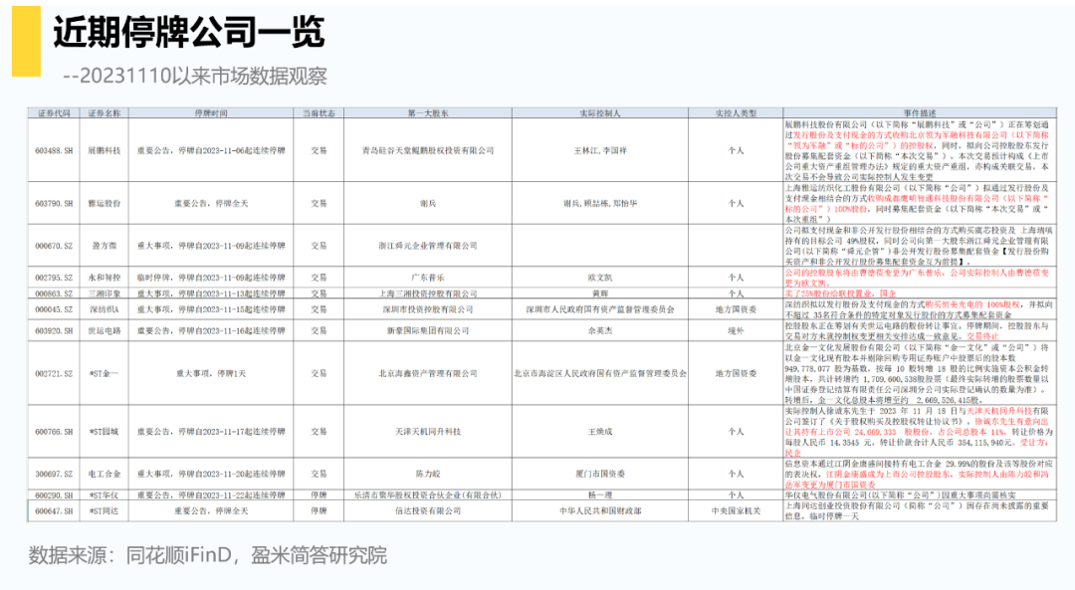The height and width of the screenshot is (590, 1075).
Task: Select suspension time starting 2023-11-17
Action: (210, 432)
